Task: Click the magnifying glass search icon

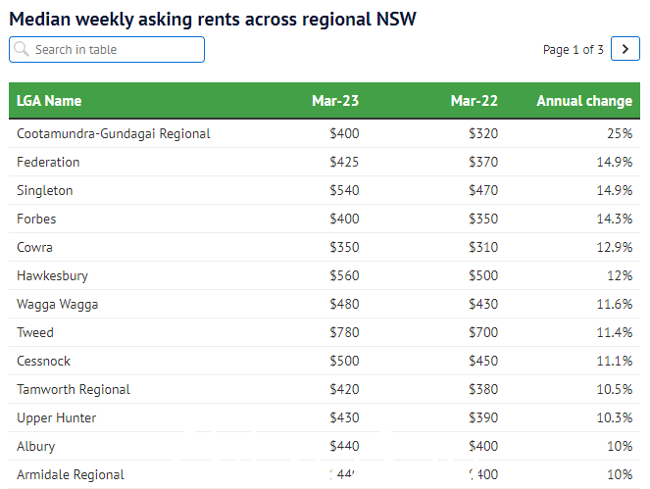Action: click(x=21, y=50)
